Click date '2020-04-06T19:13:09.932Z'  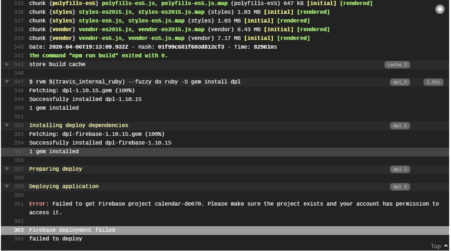(x=89, y=47)
